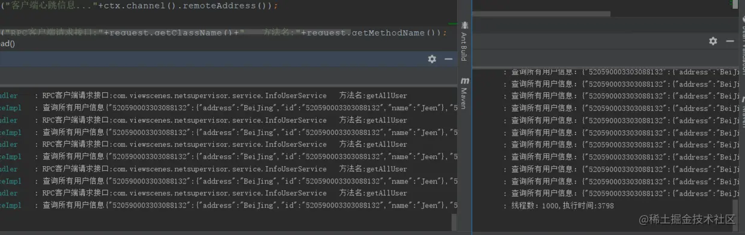Open the Ant Build side tab

(x=464, y=41)
